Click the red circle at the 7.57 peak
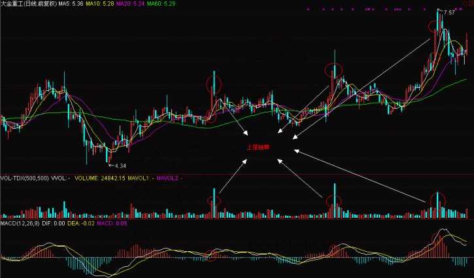The width and height of the screenshot is (474, 278). point(435,27)
